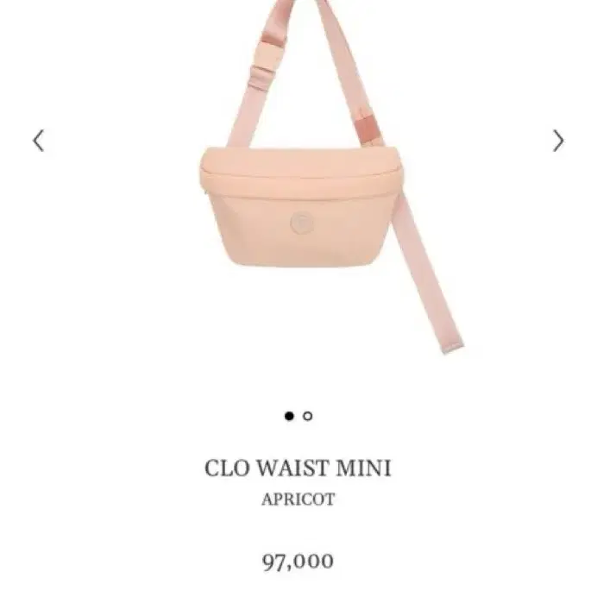Click the word CLO in the title
Viewport: 597px width, 597px height.
[x=227, y=468]
